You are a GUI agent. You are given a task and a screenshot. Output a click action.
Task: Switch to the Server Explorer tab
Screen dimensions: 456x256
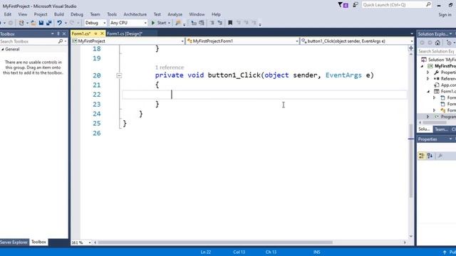click(14, 242)
